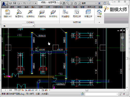Click the Sync with central icon
Viewport: 130px width, 97px height.
pos(18,3)
